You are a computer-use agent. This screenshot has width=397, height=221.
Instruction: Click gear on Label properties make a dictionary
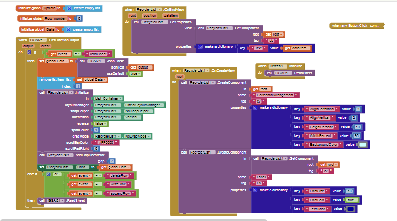tap(255, 190)
